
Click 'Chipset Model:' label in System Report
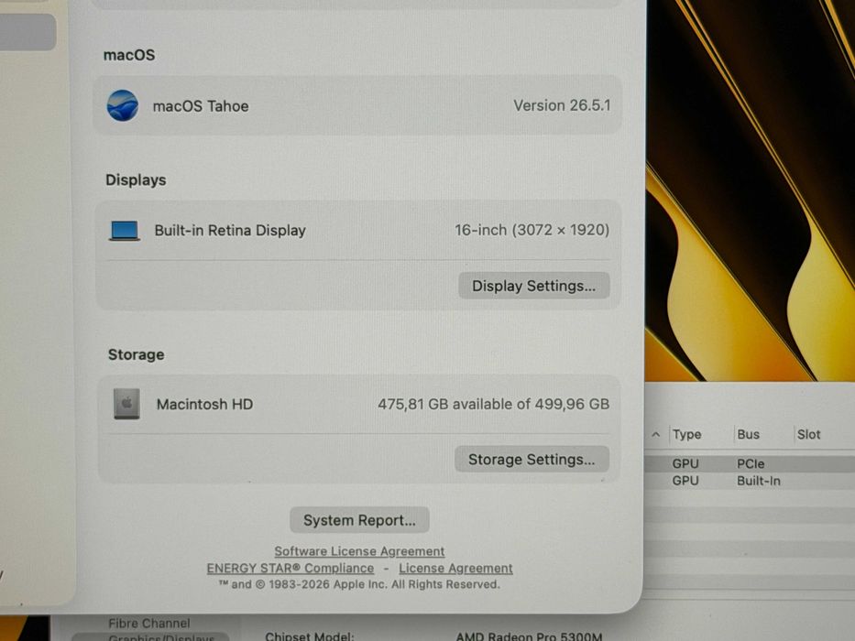click(310, 636)
